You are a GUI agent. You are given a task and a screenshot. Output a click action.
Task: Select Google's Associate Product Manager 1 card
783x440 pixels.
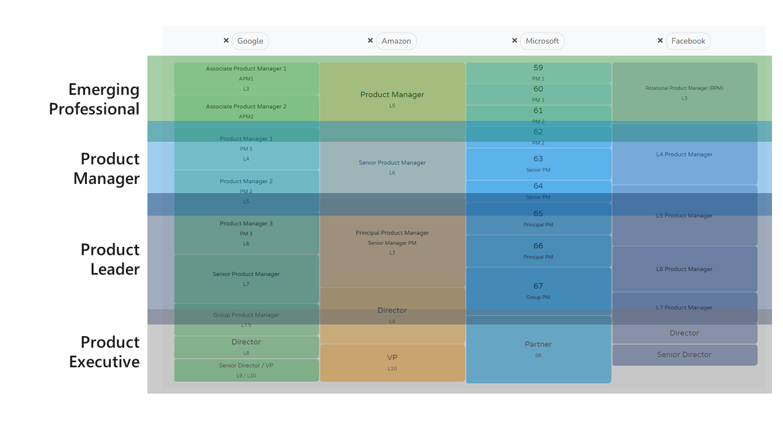point(246,78)
